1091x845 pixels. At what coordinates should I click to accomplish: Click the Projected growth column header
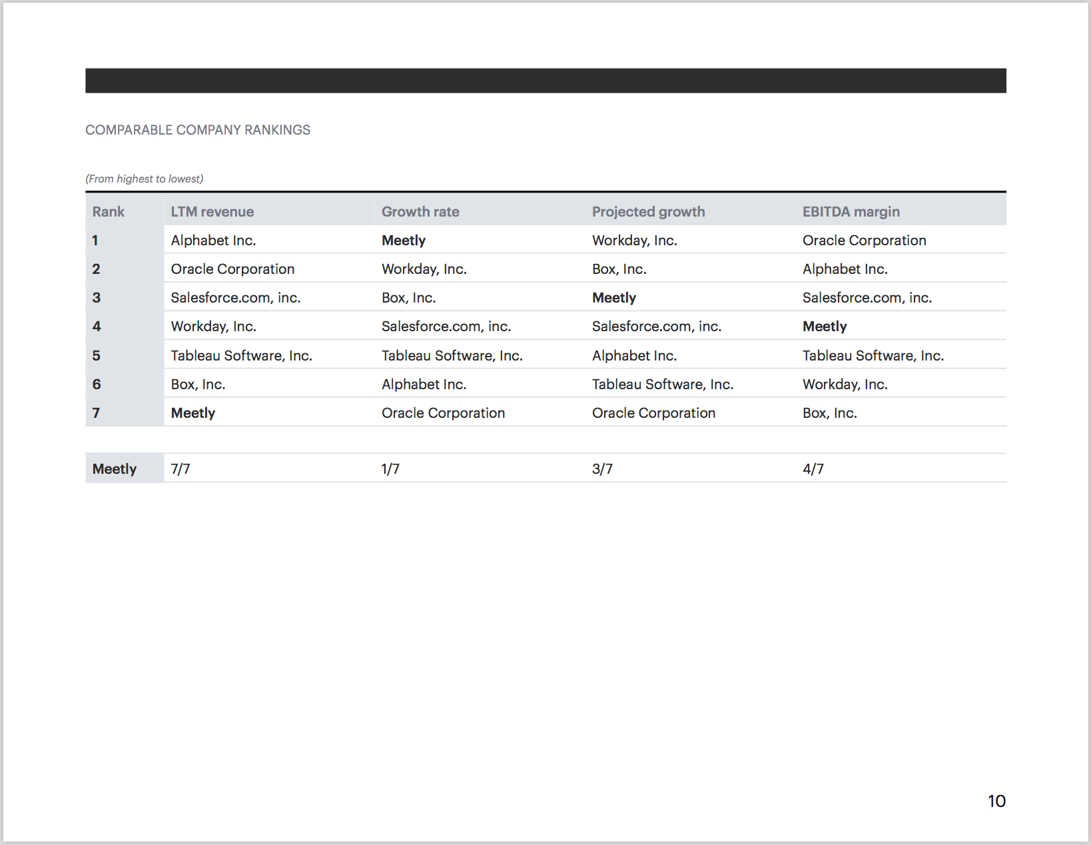(648, 212)
